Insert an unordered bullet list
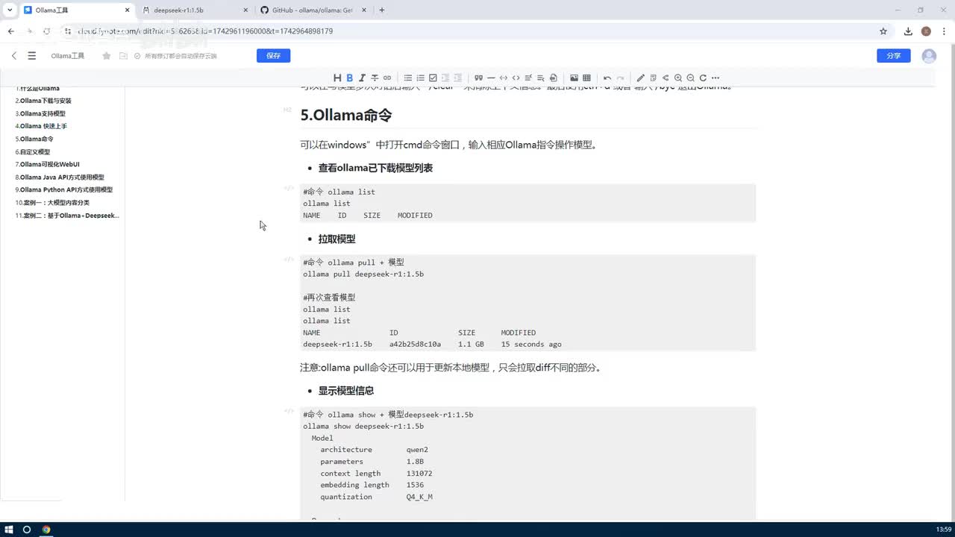This screenshot has height=537, width=955. [408, 78]
